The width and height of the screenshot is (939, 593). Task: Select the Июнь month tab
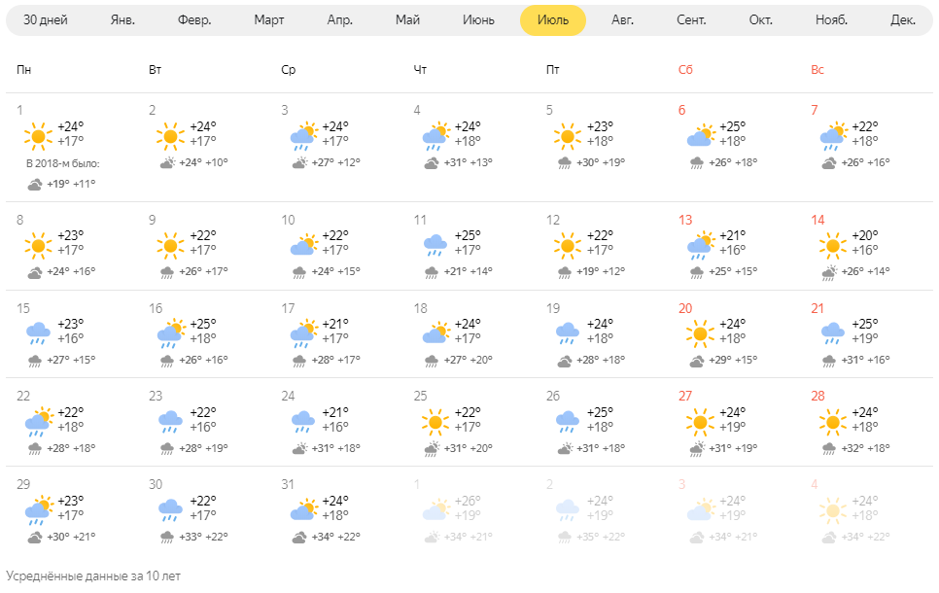[x=478, y=20]
